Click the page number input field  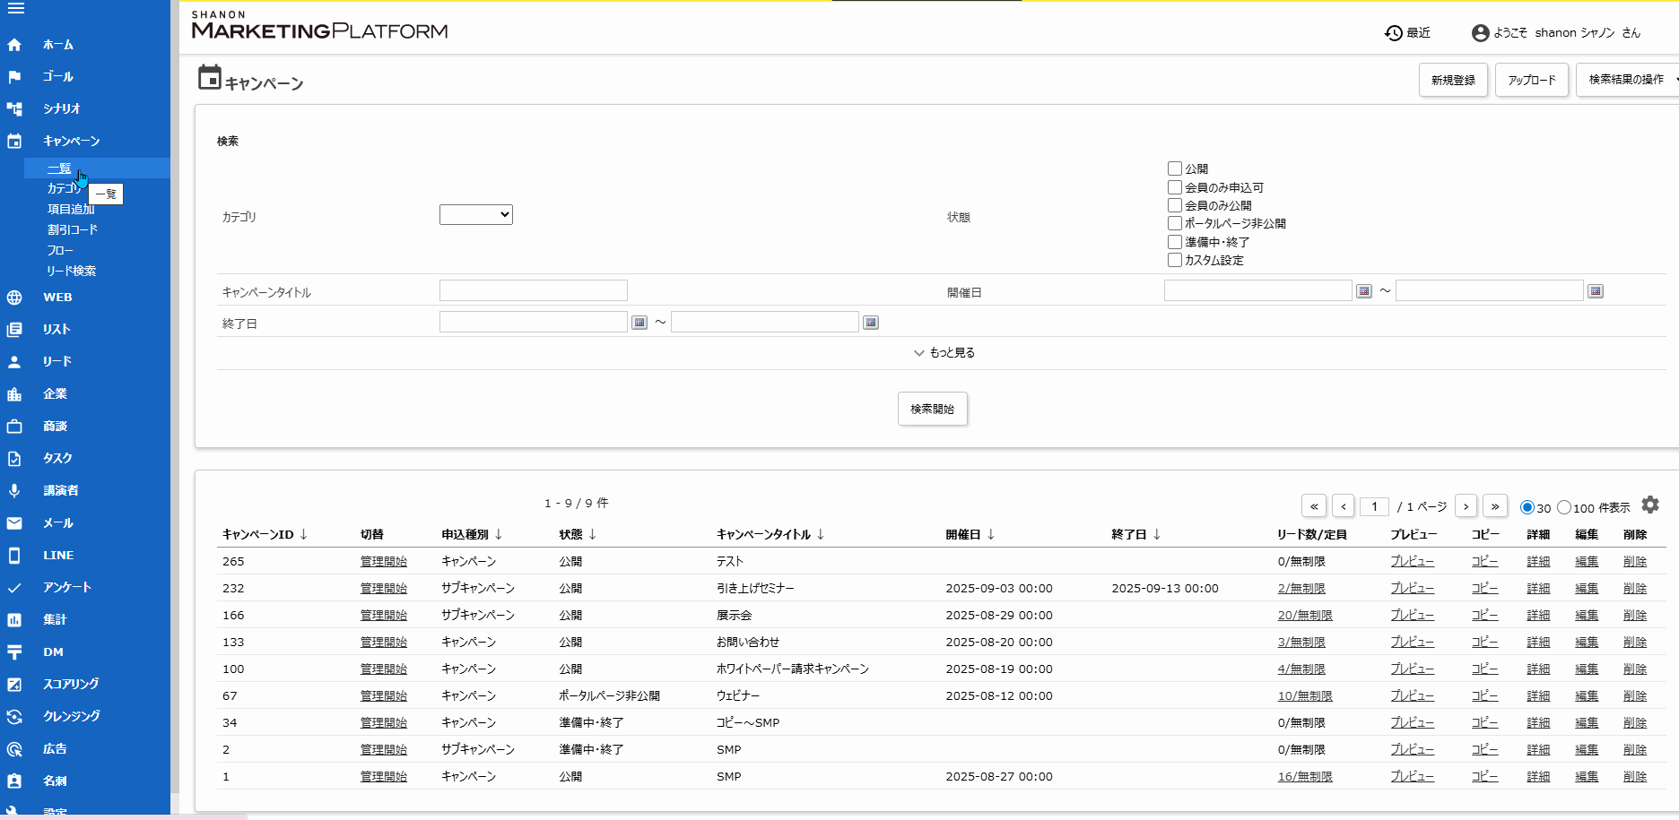(x=1374, y=506)
